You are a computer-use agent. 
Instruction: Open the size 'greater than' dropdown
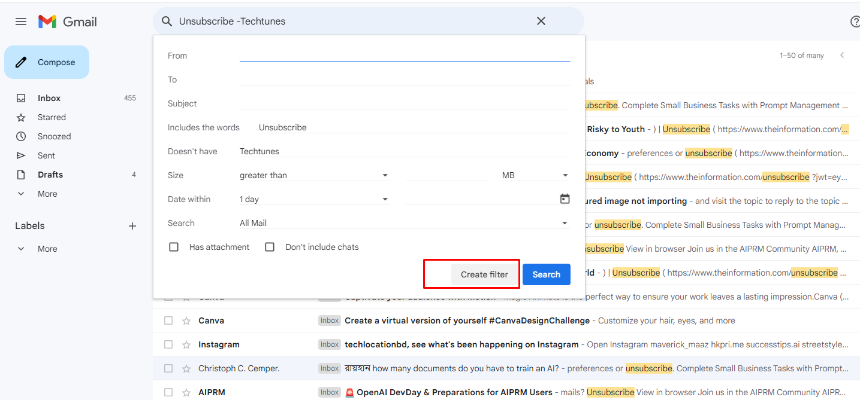(x=314, y=175)
